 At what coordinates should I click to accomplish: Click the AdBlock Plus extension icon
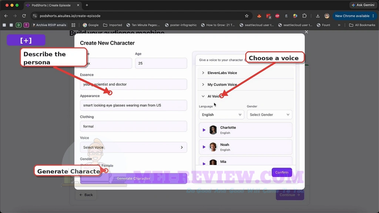[277, 16]
